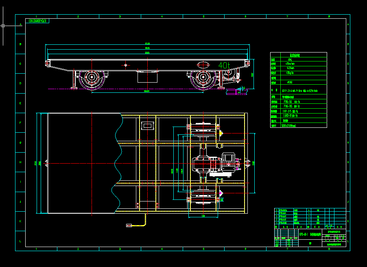Image resolution: width=367 pixels, height=267 pixels.
Task: Select the left wheel in side view
Action: [92, 77]
